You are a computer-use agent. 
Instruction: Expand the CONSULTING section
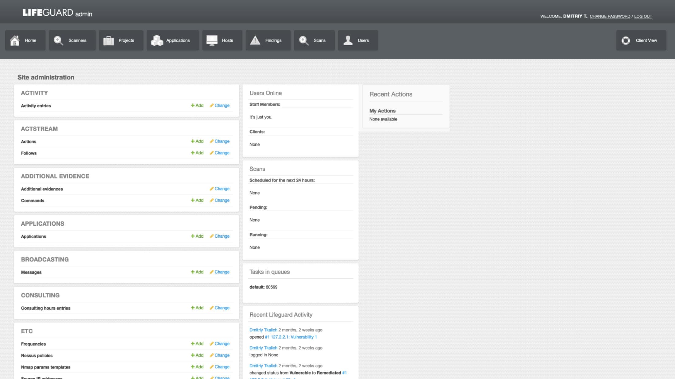[x=40, y=295]
